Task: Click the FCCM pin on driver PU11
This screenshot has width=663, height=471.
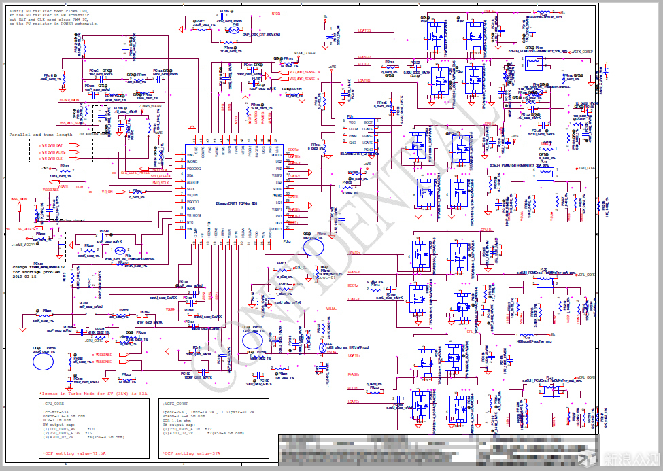Action: pyautogui.click(x=353, y=129)
